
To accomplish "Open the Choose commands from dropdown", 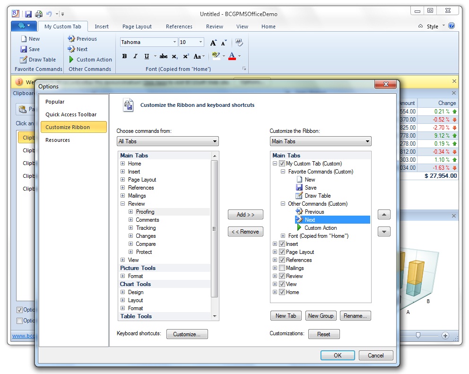I will tap(215, 141).
